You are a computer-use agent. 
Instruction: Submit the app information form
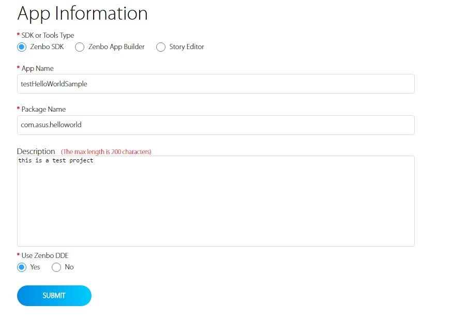(54, 295)
